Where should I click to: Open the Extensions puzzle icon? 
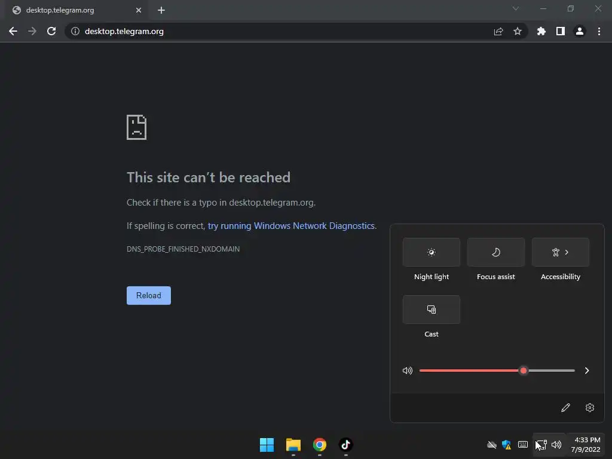[x=541, y=31]
